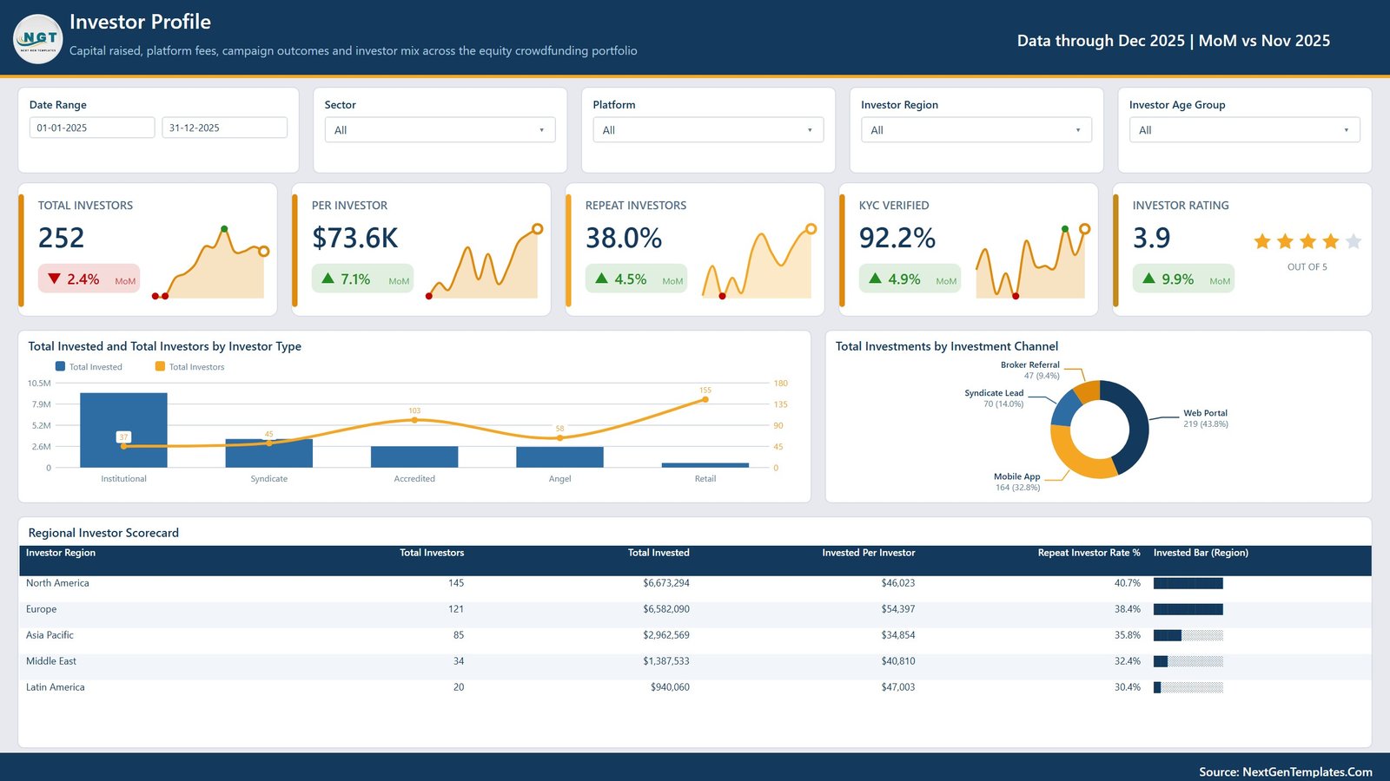Click the green up-arrow on Investor Rating MoM
The height and width of the screenshot is (781, 1390).
click(x=1148, y=279)
